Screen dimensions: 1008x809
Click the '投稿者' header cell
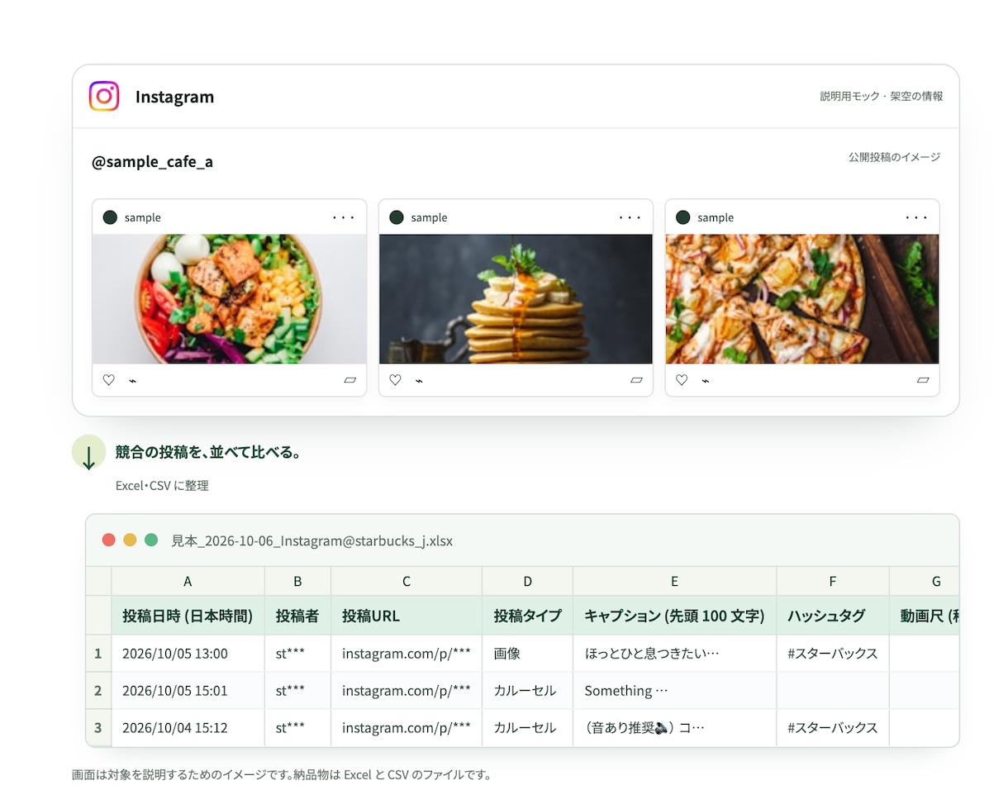(297, 615)
